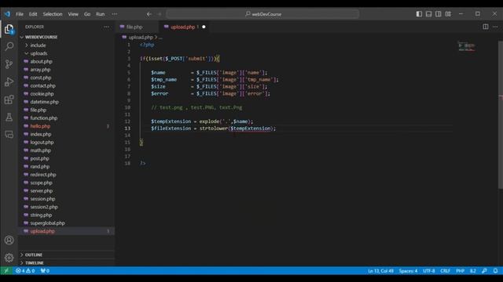Switch to the upload.php tab

(185, 27)
